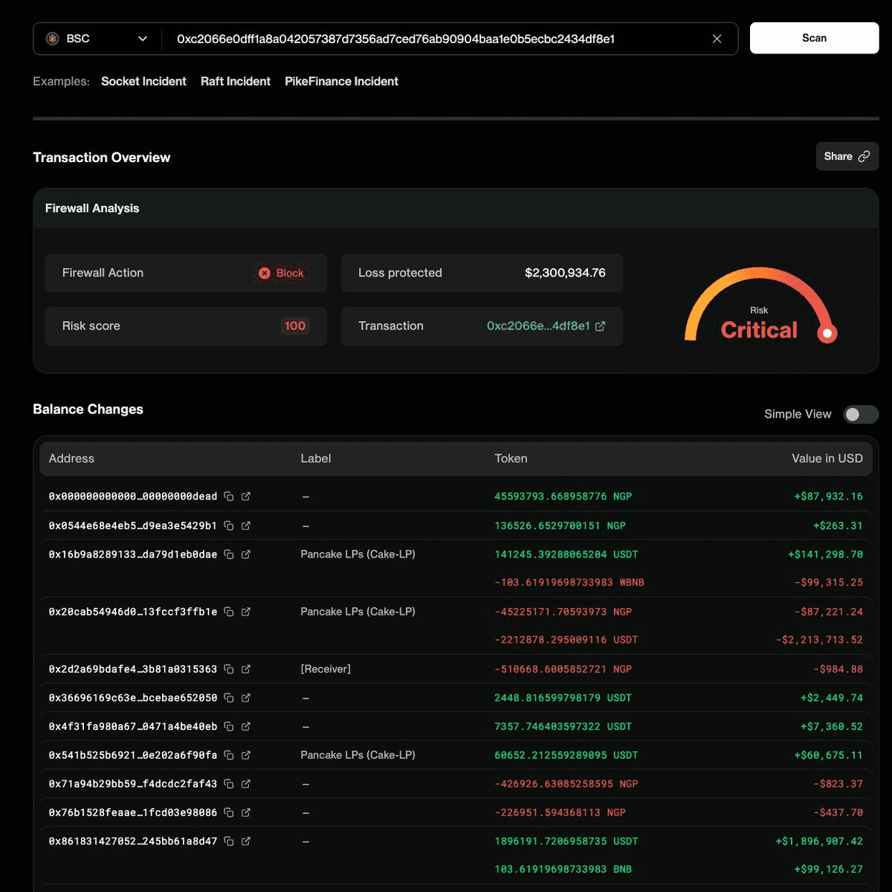Open 0x0544e68e4eb5…d9ea3e5429b1 external link

246,526
